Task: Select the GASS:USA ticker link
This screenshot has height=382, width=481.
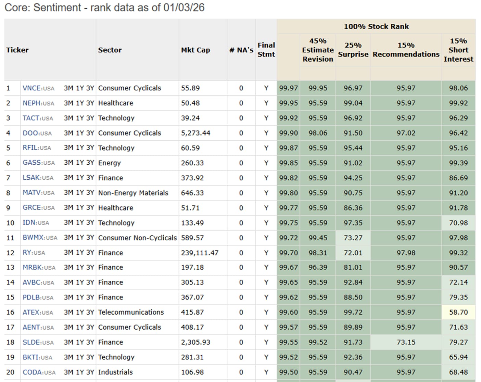Action: point(38,163)
